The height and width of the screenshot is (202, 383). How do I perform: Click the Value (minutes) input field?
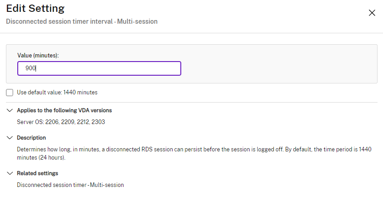(x=99, y=68)
